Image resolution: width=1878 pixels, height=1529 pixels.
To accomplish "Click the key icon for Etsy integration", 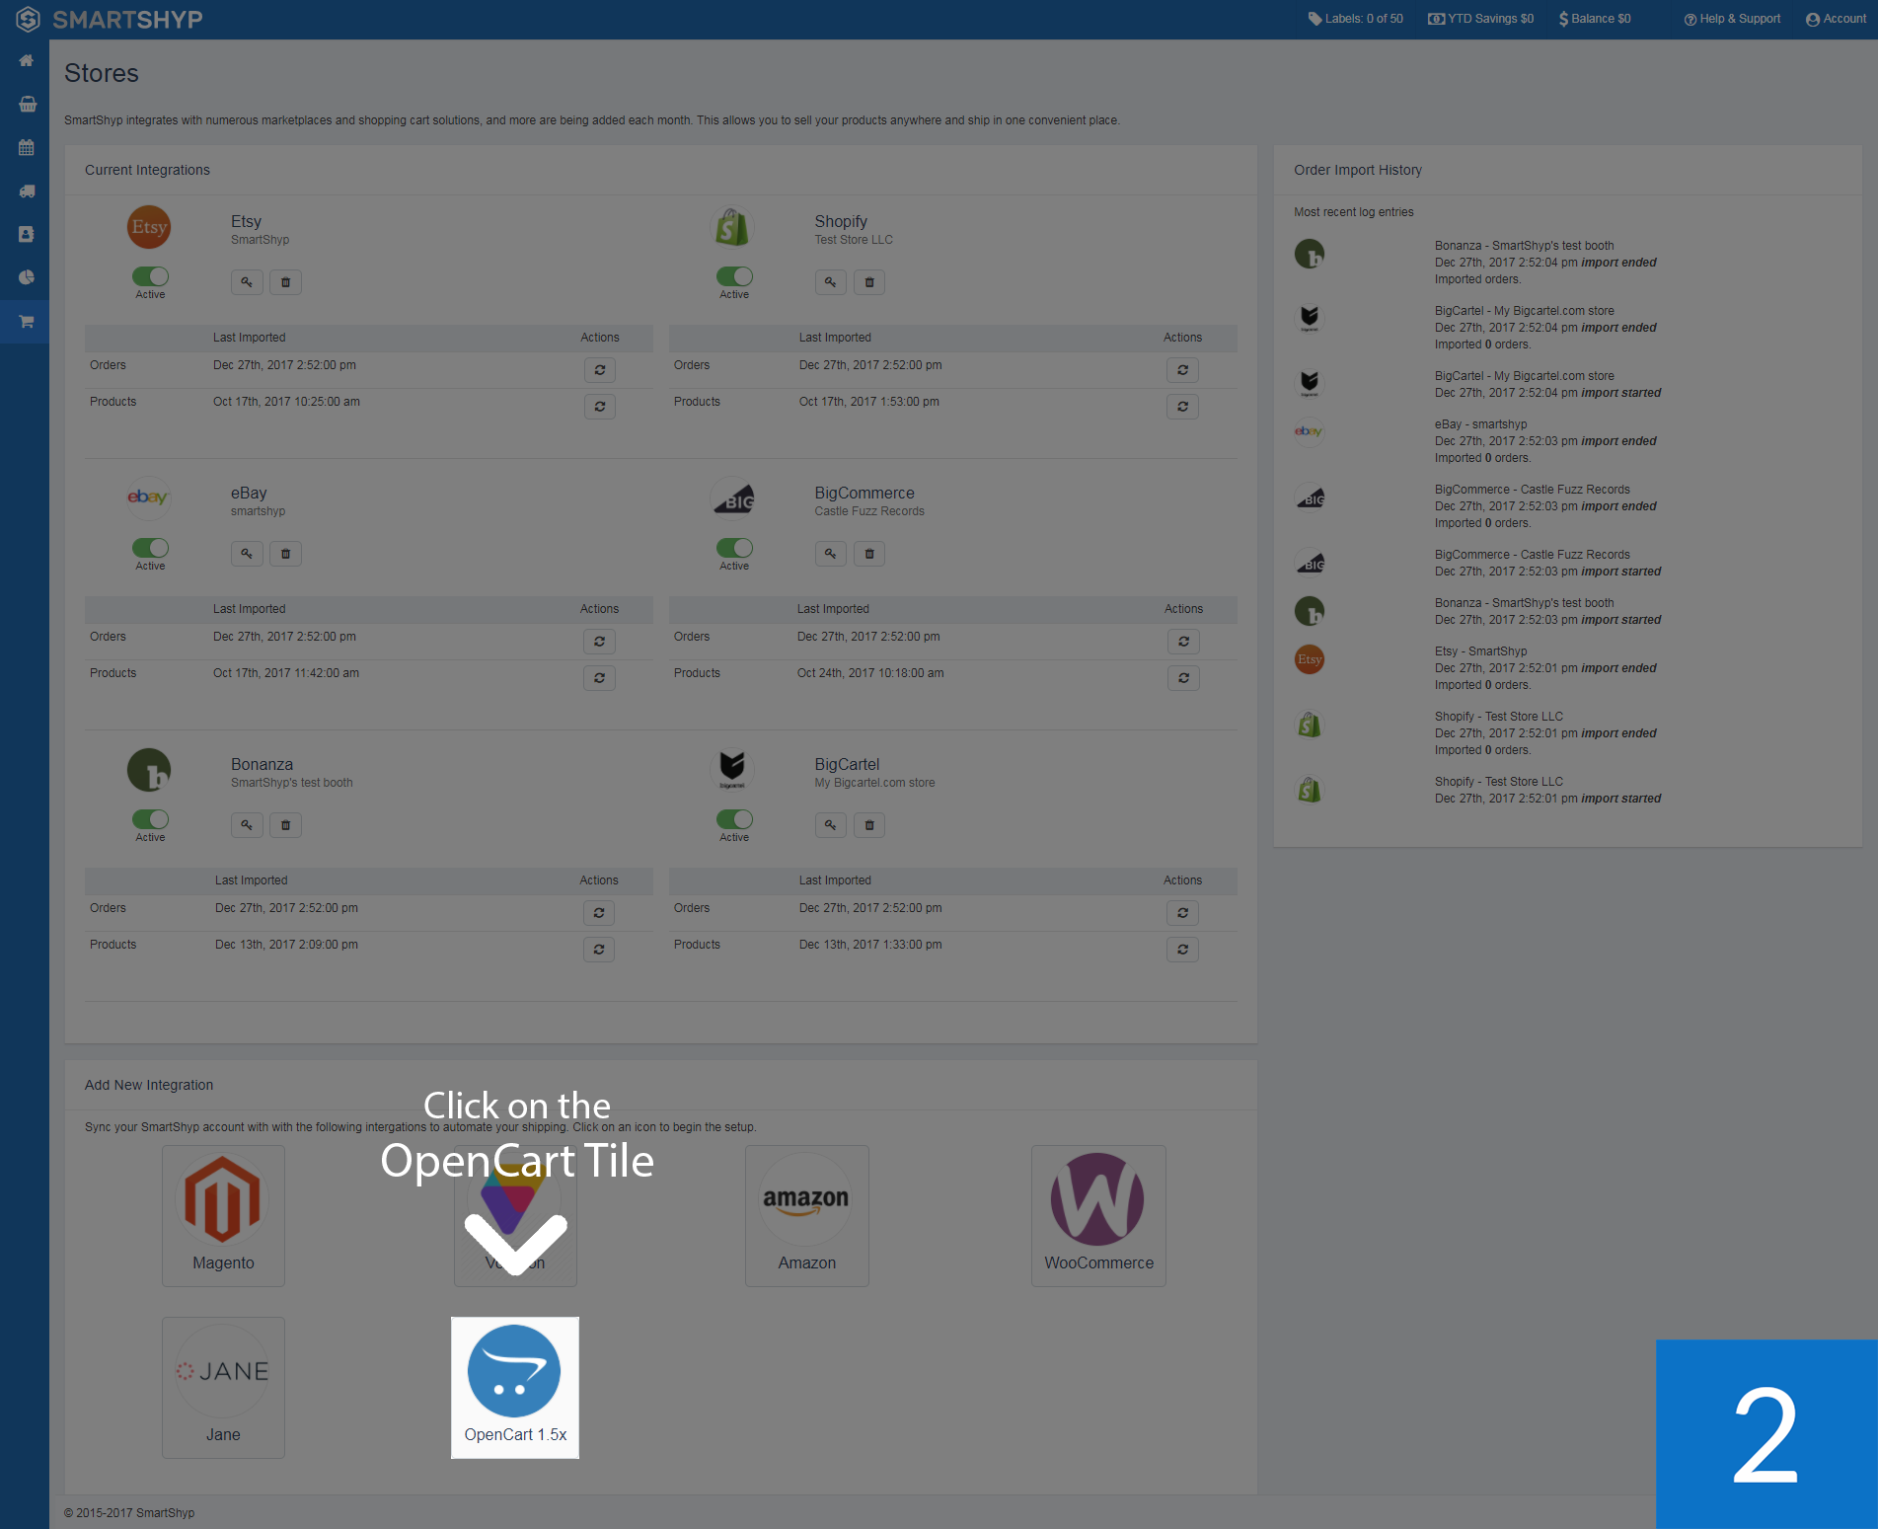I will pos(247,282).
